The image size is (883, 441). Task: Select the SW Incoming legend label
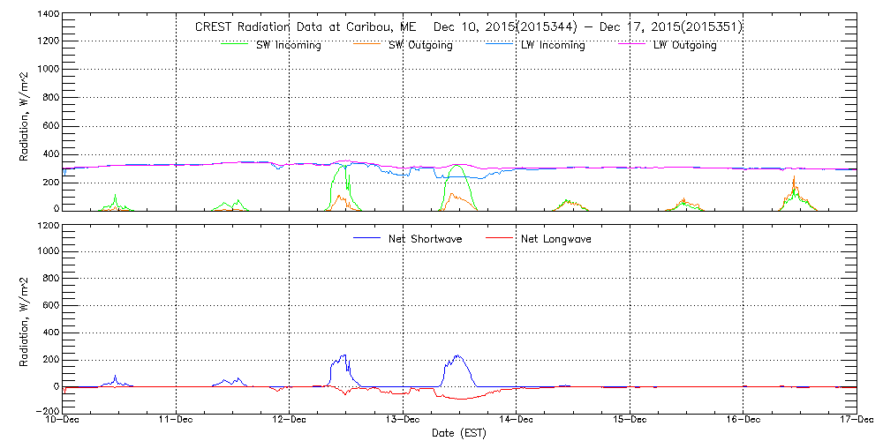(x=288, y=46)
